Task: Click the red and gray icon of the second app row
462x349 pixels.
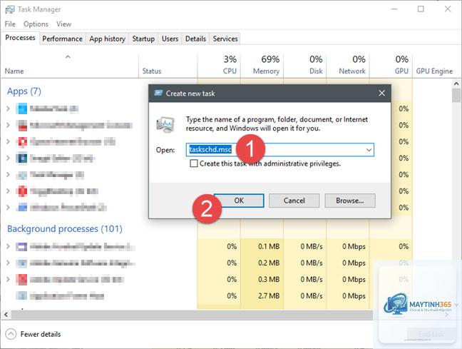Action: (x=21, y=125)
